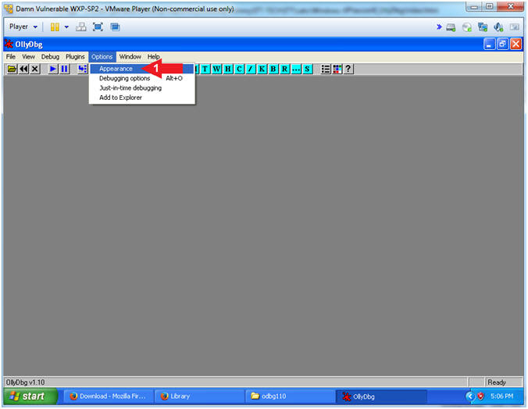Open the Call stack with K button

click(x=262, y=69)
